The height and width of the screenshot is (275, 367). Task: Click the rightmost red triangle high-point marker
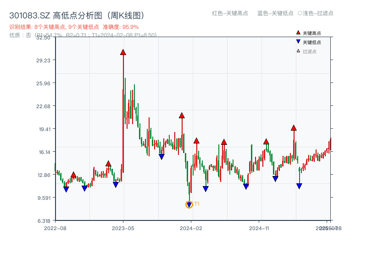coord(294,129)
